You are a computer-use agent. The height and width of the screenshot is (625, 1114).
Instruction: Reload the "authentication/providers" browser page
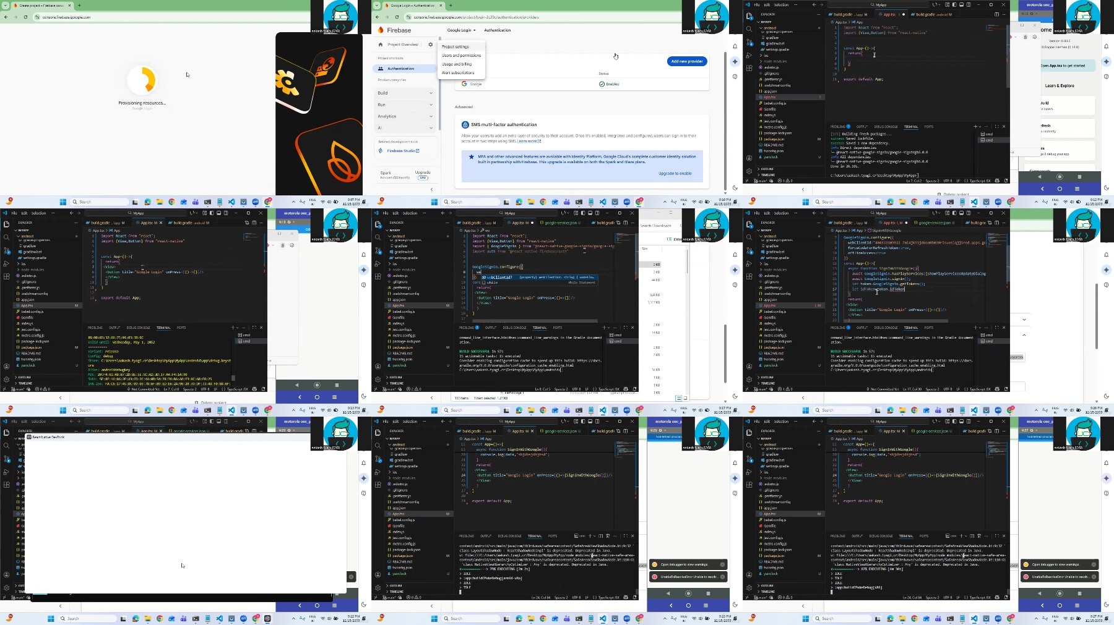pos(397,17)
